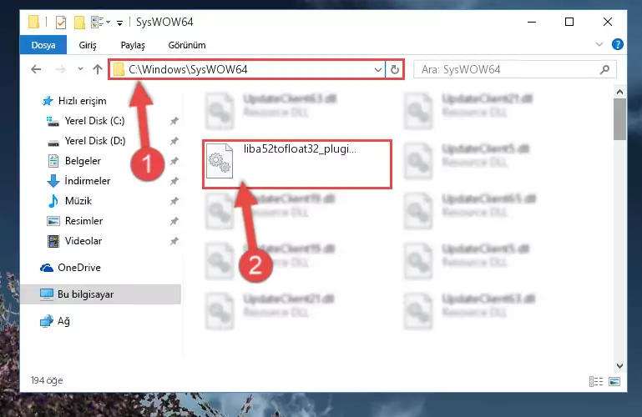
Task: Select the liba52tofloat32_plugi... file
Action: pyautogui.click(x=297, y=164)
